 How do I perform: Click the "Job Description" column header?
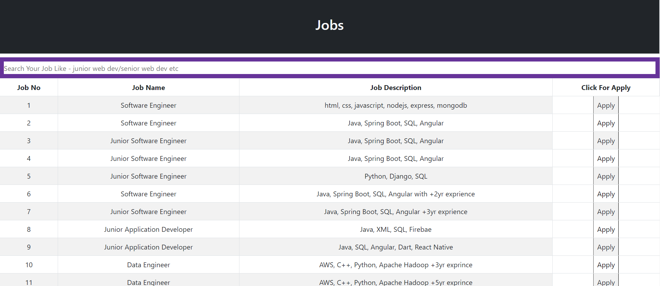pyautogui.click(x=396, y=88)
